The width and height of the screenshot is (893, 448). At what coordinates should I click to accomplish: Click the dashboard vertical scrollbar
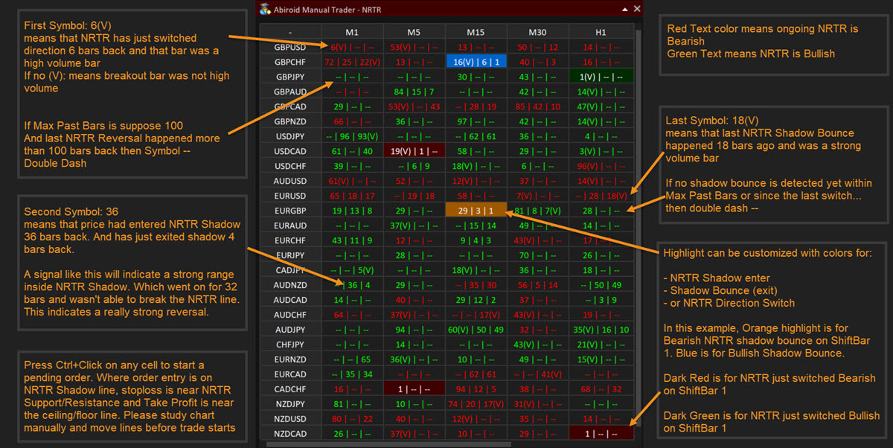tap(638, 223)
